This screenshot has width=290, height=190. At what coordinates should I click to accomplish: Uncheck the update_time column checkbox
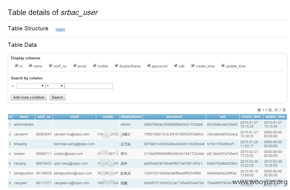click(x=223, y=66)
